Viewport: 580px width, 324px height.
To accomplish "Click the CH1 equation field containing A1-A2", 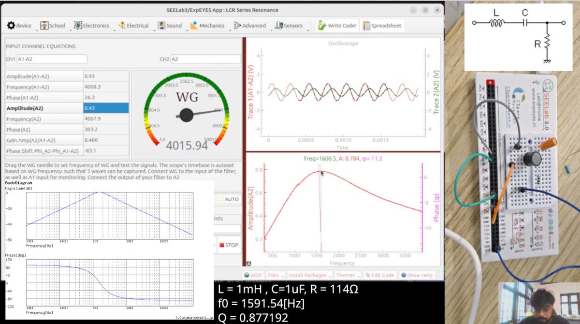I will click(52, 59).
